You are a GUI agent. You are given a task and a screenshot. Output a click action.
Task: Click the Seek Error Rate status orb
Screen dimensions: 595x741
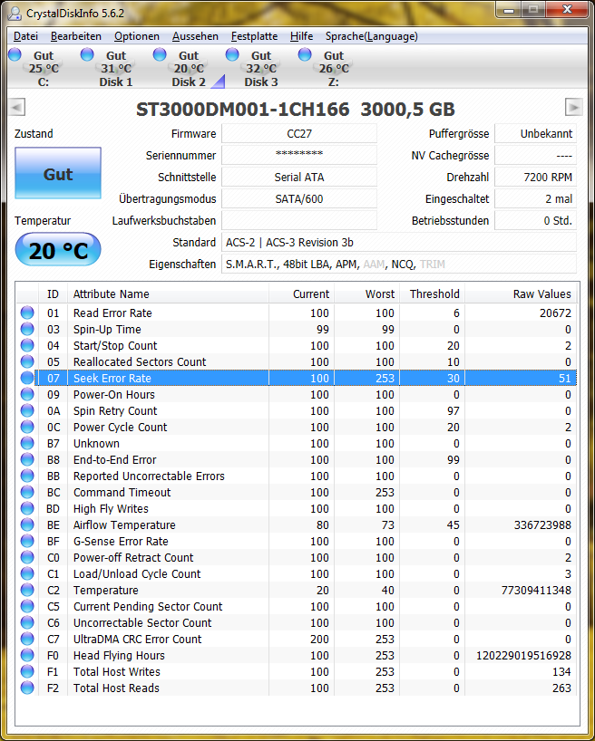coord(27,378)
